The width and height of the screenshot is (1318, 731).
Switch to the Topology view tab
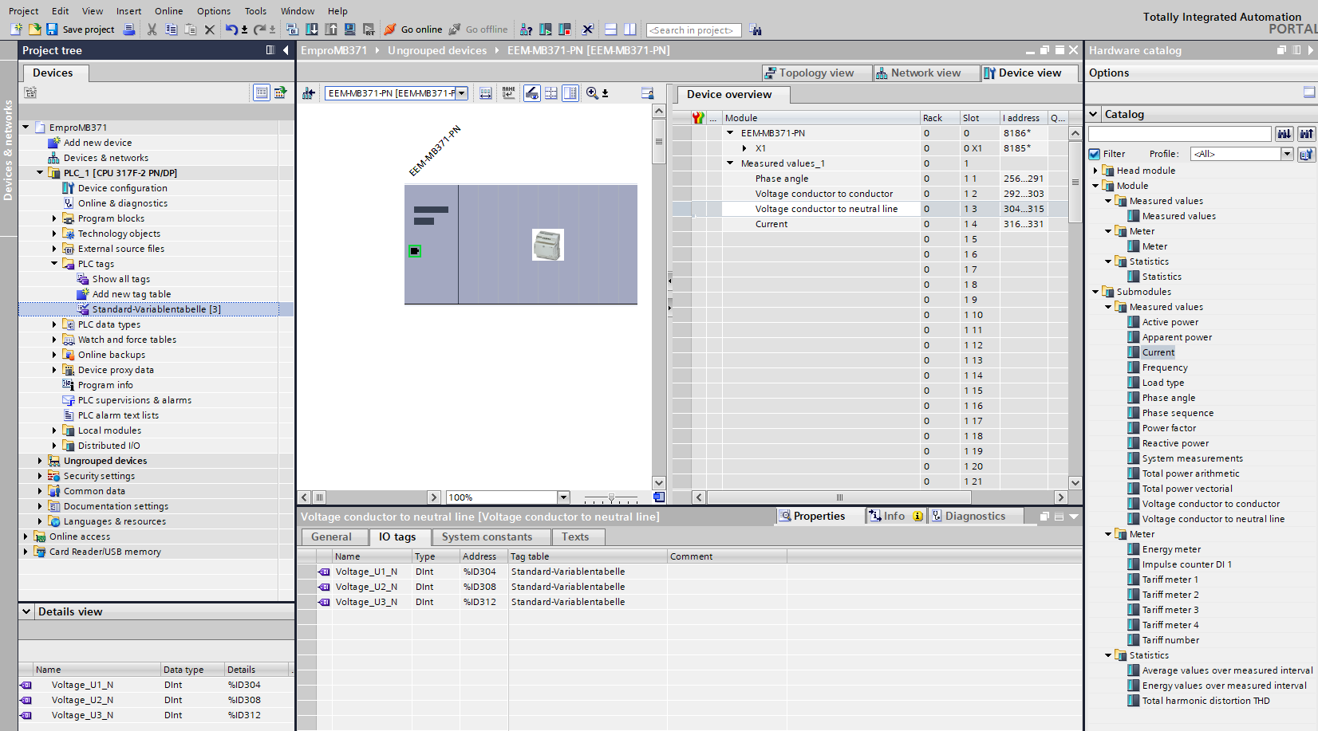pos(816,73)
